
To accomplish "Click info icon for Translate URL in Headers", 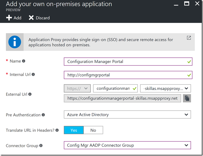I will (57, 130).
